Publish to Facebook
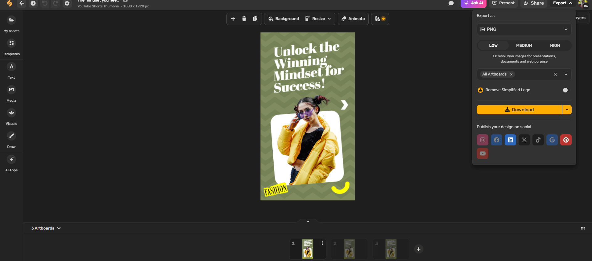Image resolution: width=592 pixels, height=261 pixels. tap(496, 140)
